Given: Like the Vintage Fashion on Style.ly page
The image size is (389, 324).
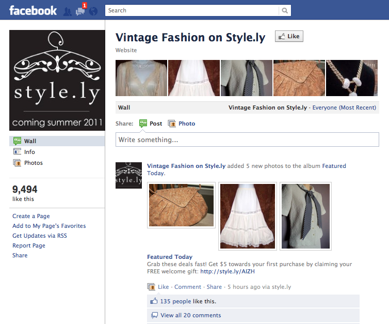Looking at the screenshot, I should pos(289,36).
